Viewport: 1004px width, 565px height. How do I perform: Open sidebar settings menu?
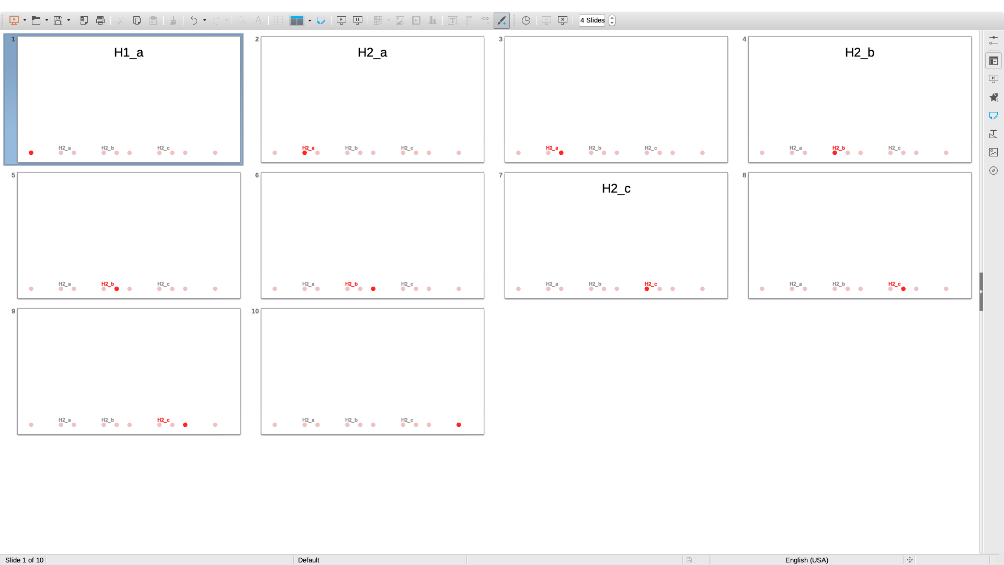pos(993,40)
